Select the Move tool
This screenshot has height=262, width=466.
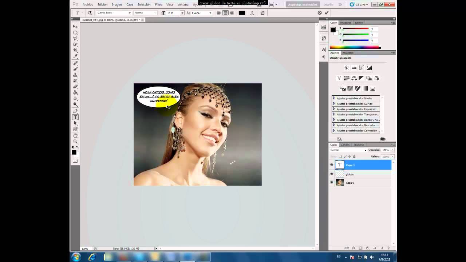75,27
